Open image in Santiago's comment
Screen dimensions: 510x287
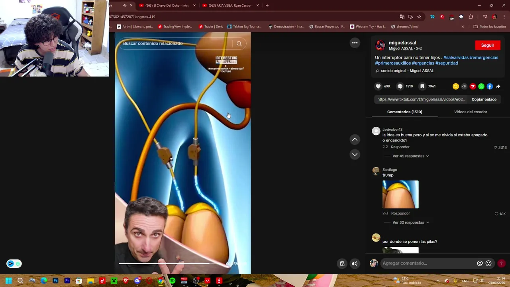400,195
